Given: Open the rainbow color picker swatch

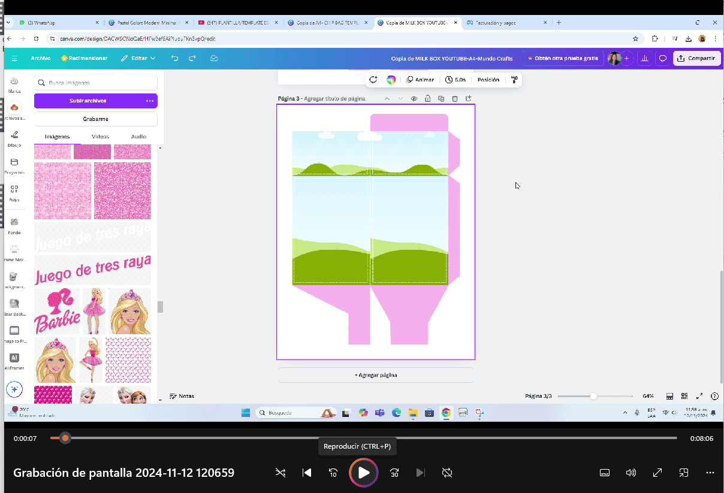Looking at the screenshot, I should (391, 80).
